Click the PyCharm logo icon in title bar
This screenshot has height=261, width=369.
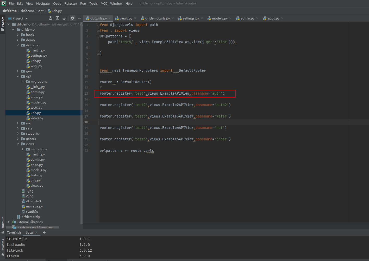4,3
